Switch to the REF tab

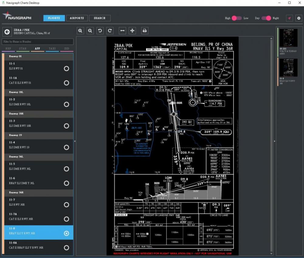coord(8,49)
